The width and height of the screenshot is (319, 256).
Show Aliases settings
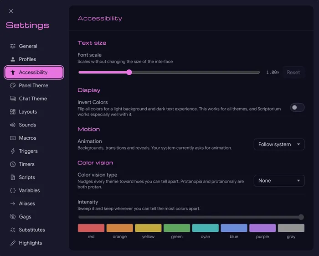pos(34,204)
